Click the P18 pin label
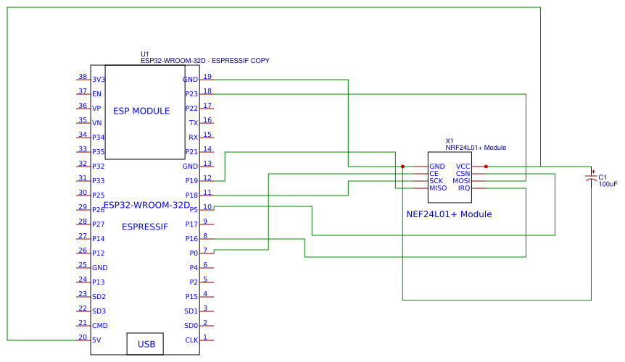Image resolution: width=625 pixels, height=362 pixels. [x=191, y=195]
